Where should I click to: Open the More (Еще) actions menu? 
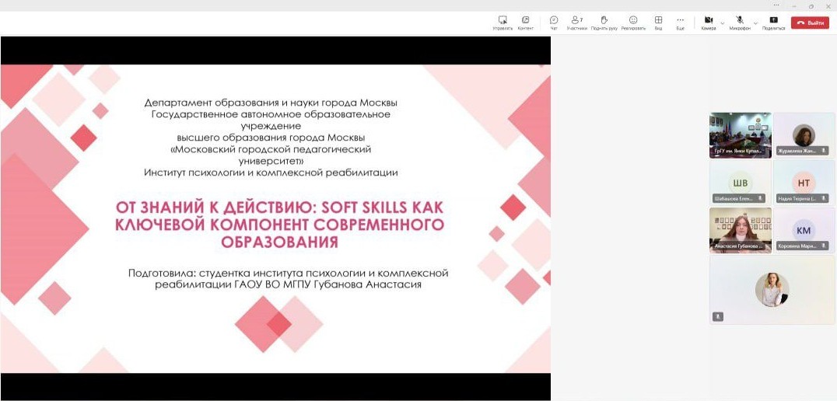pos(680,22)
